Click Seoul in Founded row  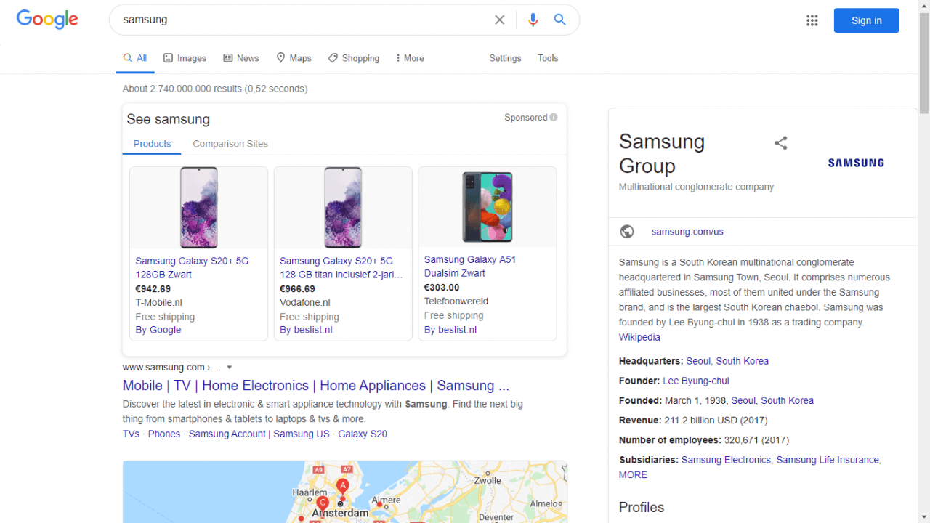coord(743,400)
